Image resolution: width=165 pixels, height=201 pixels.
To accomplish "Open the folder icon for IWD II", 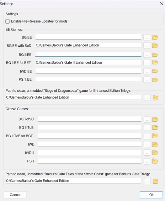I will pyautogui.click(x=155, y=153).
